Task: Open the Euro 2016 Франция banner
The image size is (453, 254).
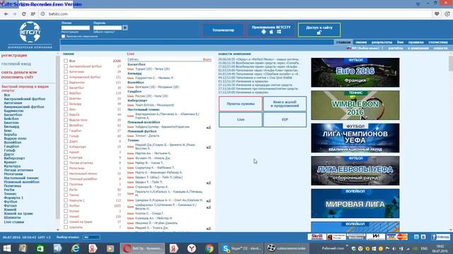Action: tap(355, 73)
